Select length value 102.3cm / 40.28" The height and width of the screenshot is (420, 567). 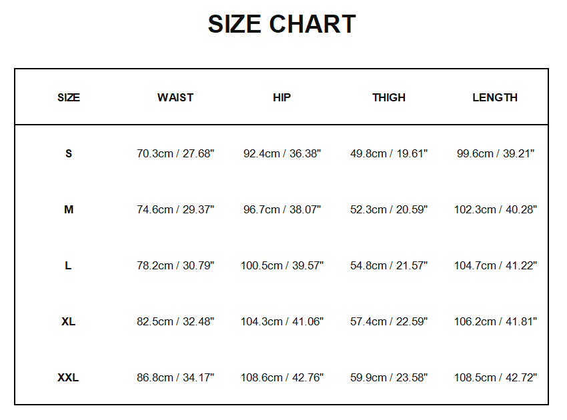click(x=495, y=209)
